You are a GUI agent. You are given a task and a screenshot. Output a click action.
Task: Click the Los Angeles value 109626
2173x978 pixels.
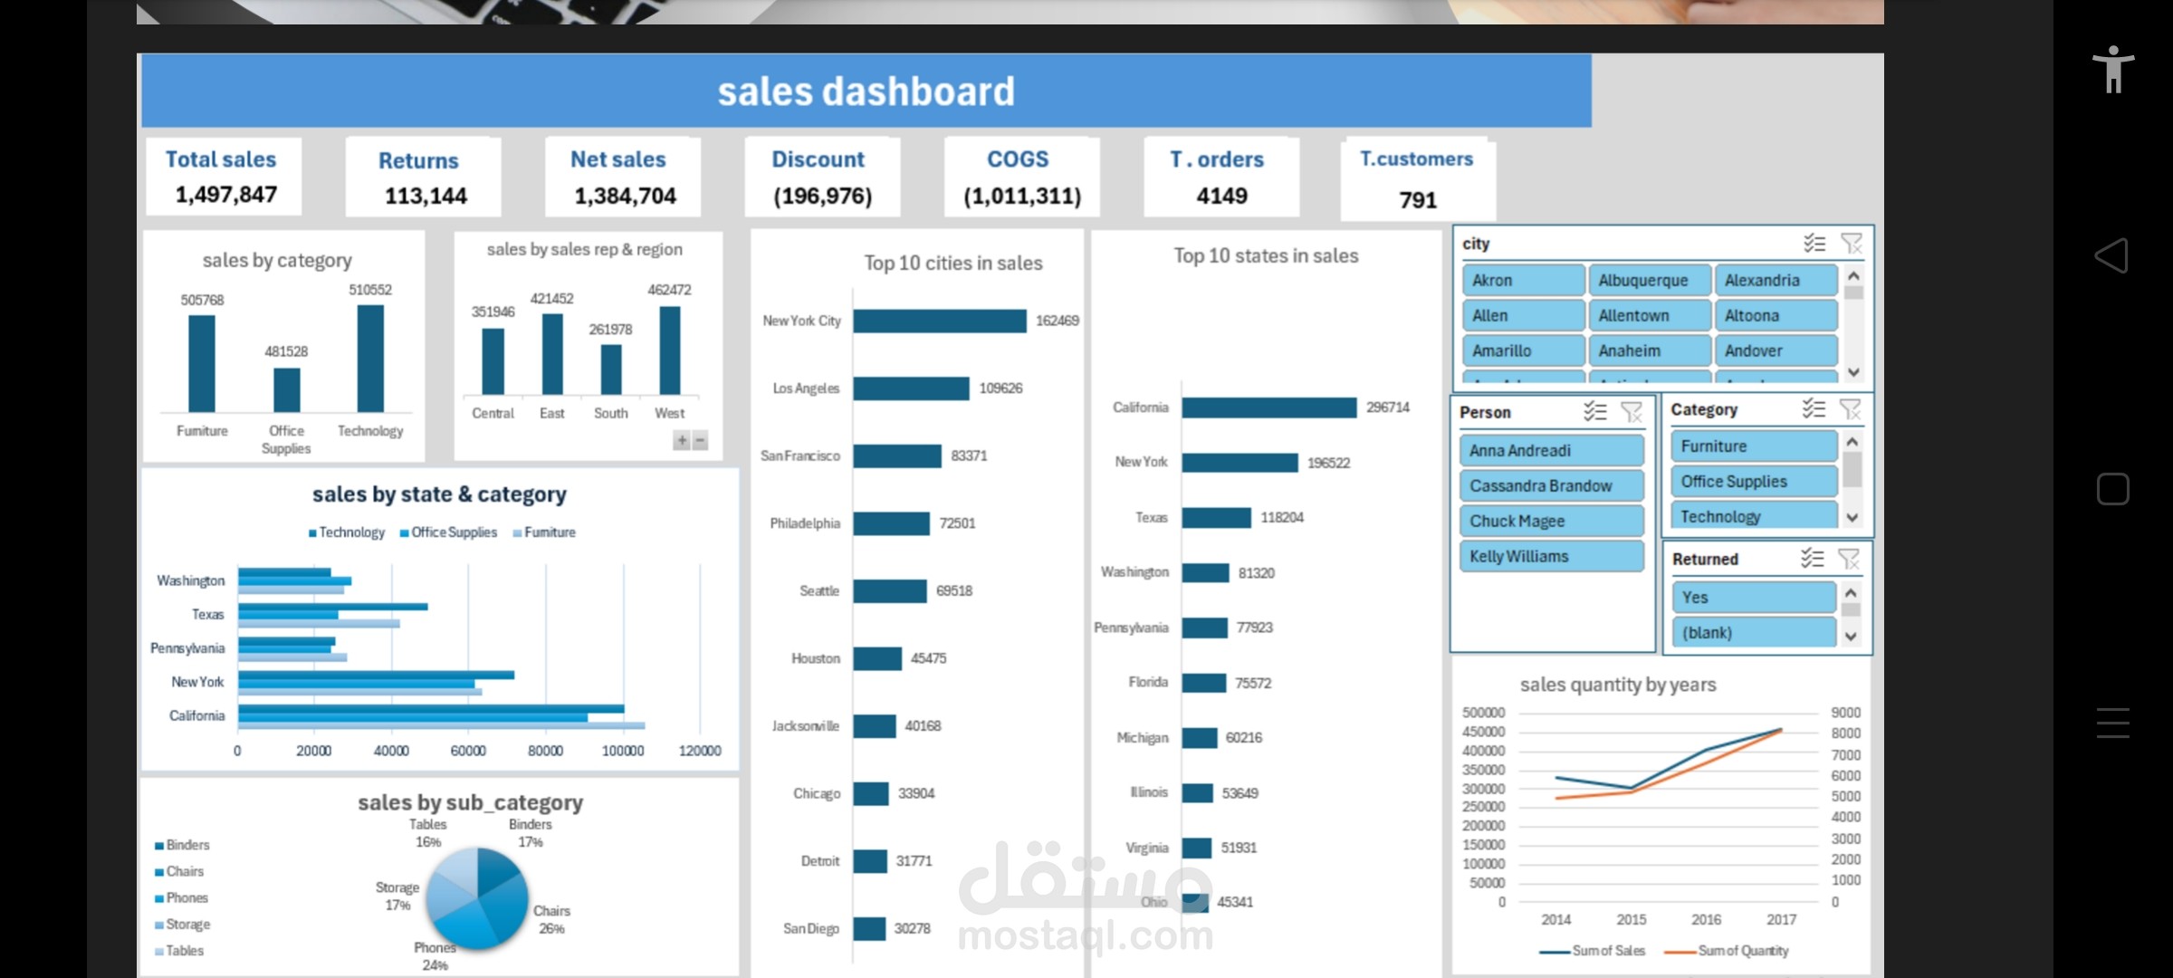pyautogui.click(x=1000, y=388)
